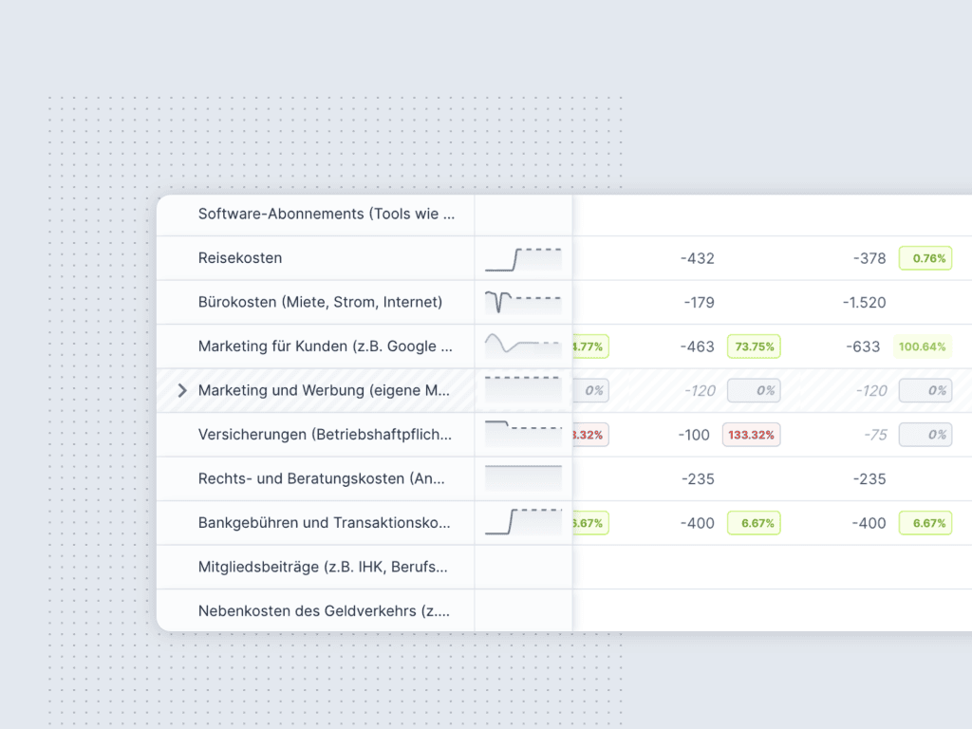This screenshot has height=729, width=972.
Task: Click the -432 value in Reisekosten row
Action: click(698, 258)
